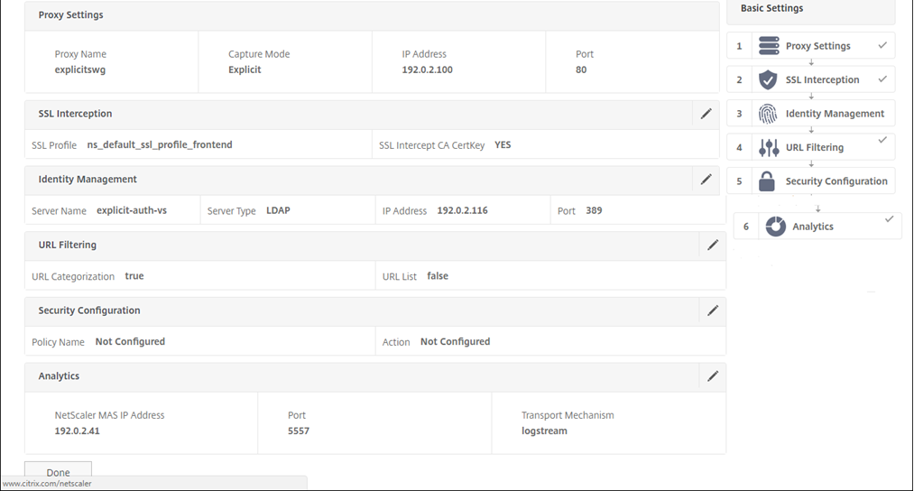The image size is (914, 491).
Task: Click the Identity Management pencil icon
Action: (x=706, y=179)
